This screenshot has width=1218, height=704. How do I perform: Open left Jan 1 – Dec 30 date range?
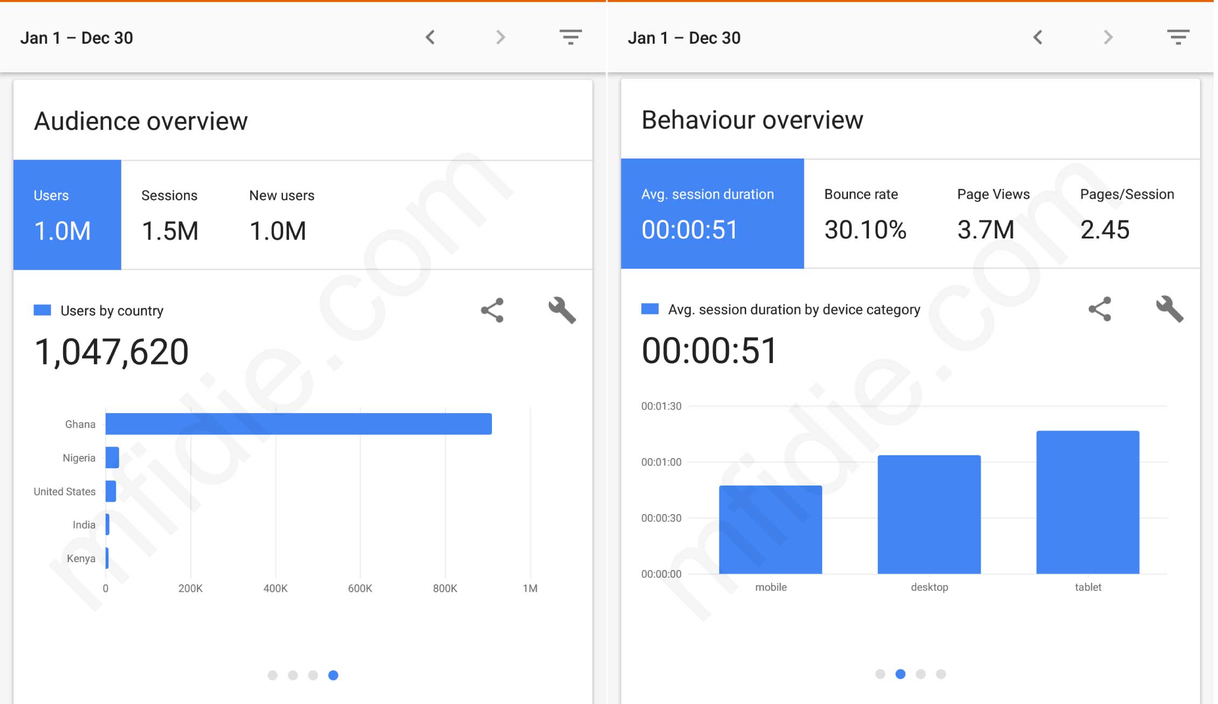(77, 38)
